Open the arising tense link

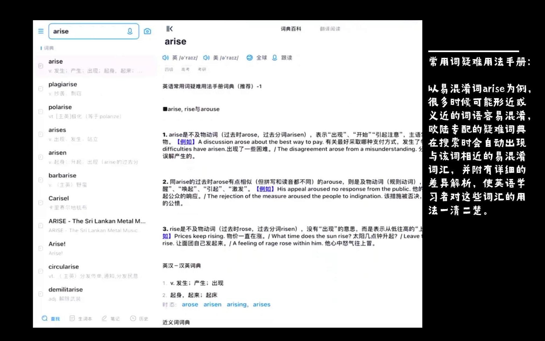[x=237, y=304]
